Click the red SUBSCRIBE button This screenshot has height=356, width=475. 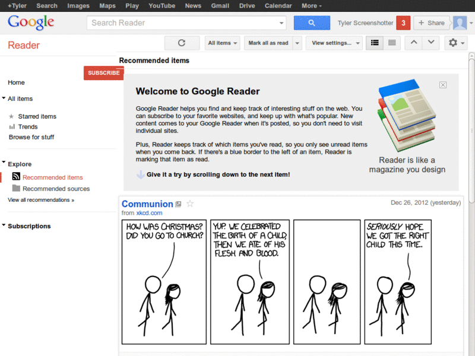pos(103,73)
